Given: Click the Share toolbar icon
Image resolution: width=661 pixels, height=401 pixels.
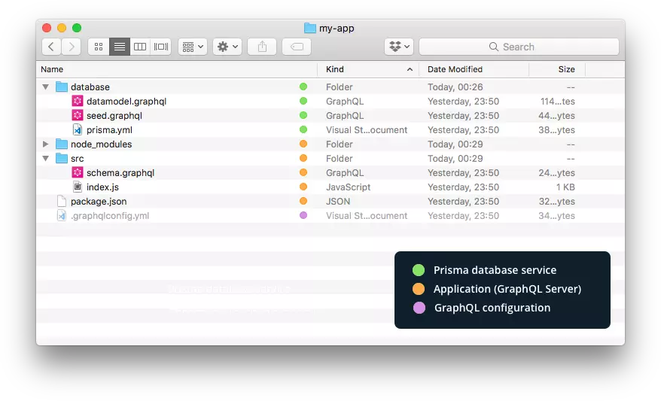Looking at the screenshot, I should tap(262, 47).
